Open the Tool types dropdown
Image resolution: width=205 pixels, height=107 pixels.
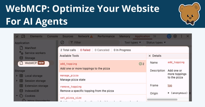tap(132, 43)
